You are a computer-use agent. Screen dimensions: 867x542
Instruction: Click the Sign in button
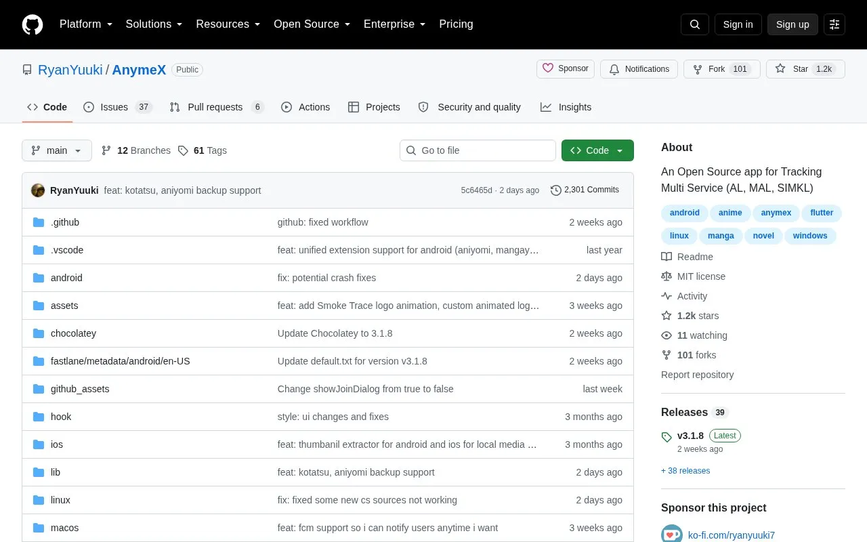tap(738, 24)
